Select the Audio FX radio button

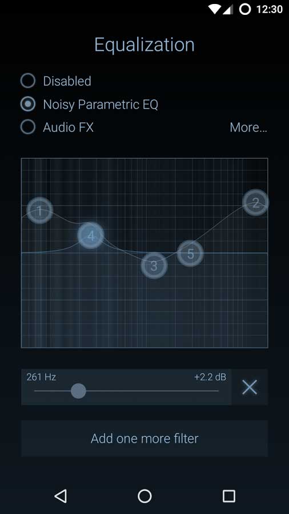(x=28, y=127)
